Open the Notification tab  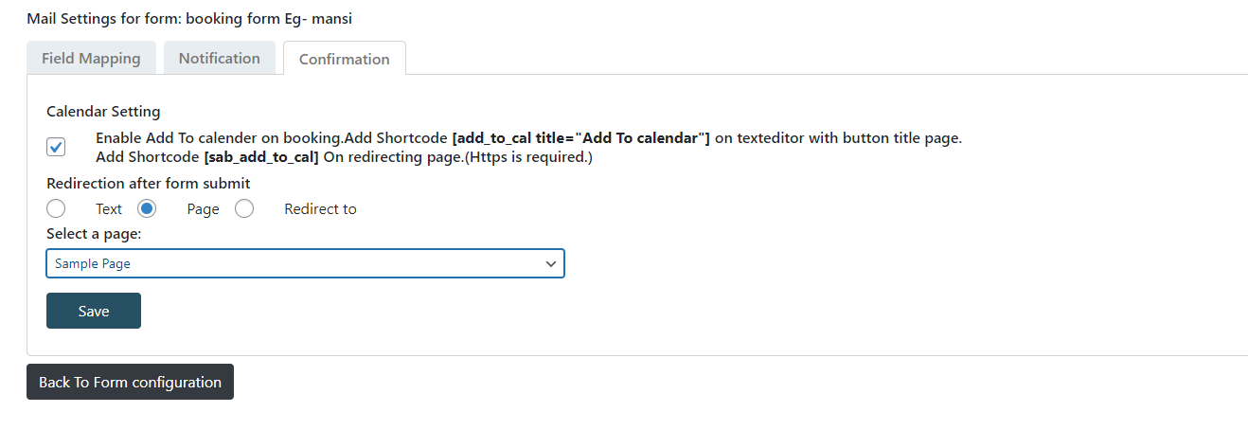(219, 58)
